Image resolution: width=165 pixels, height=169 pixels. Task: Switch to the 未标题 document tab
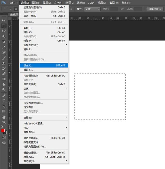[14, 15]
